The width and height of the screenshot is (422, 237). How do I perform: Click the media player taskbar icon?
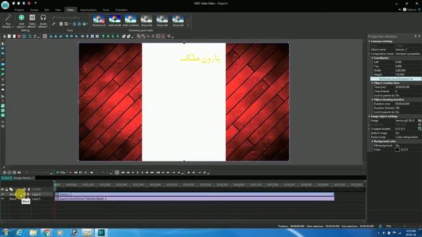60,232
